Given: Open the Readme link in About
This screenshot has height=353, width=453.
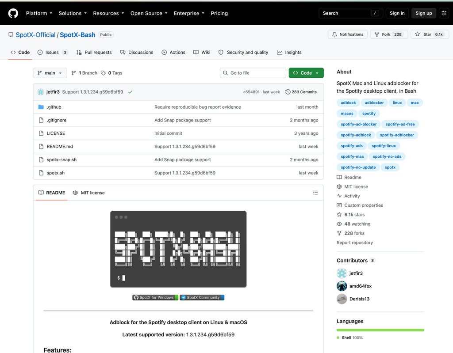Looking at the screenshot, I should [349, 177].
